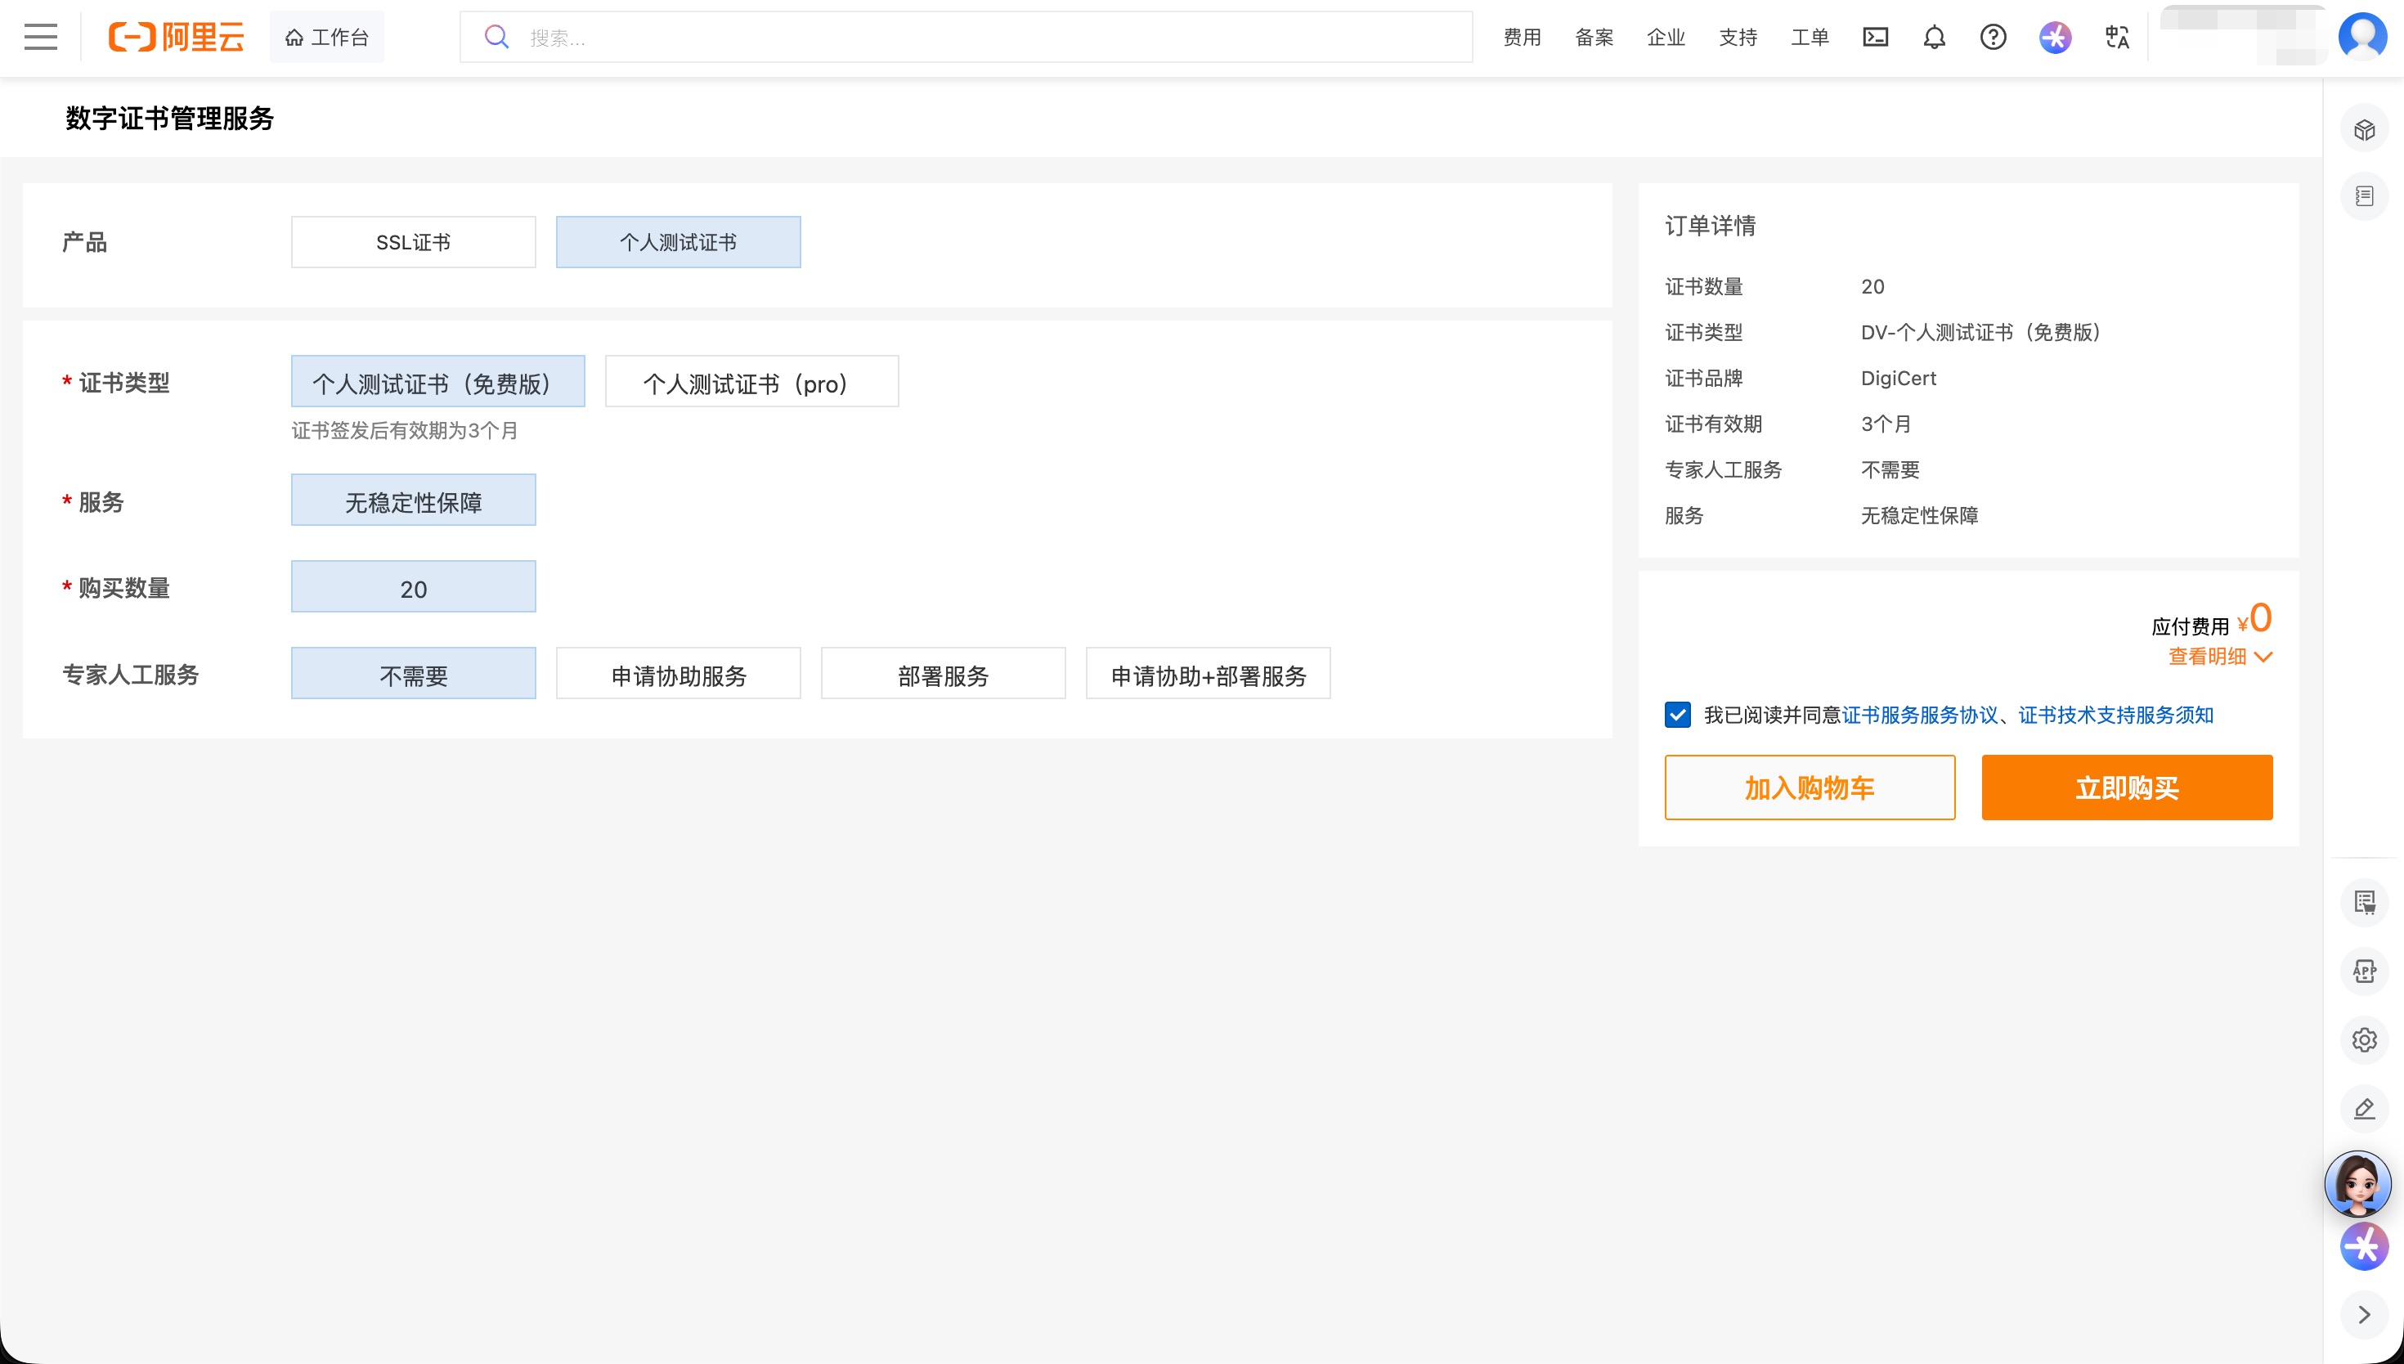Open the help question-mark icon
The image size is (2404, 1364).
pos(1994,37)
